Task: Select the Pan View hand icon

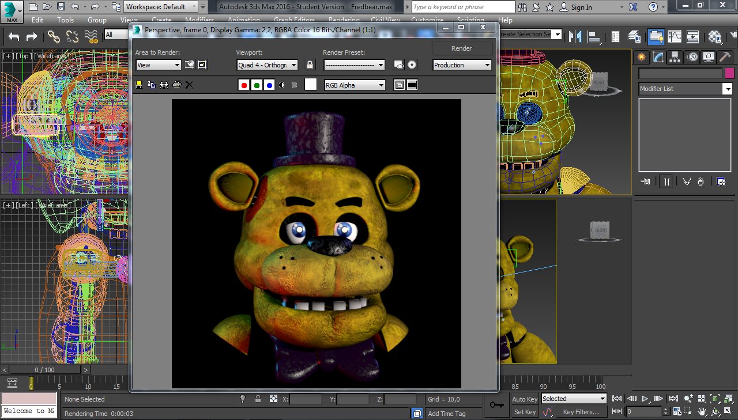Action: pyautogui.click(x=702, y=412)
